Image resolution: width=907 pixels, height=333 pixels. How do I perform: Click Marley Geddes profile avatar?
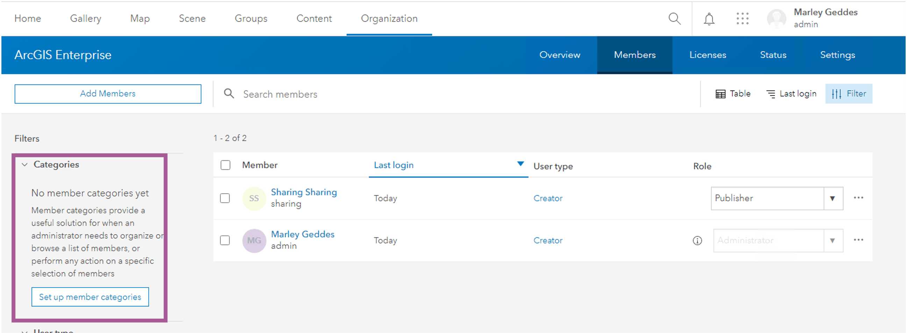(776, 19)
